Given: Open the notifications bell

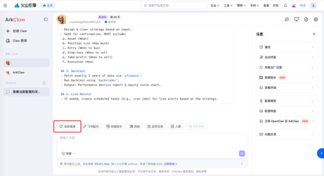Looking at the screenshot, I should point(285,6).
